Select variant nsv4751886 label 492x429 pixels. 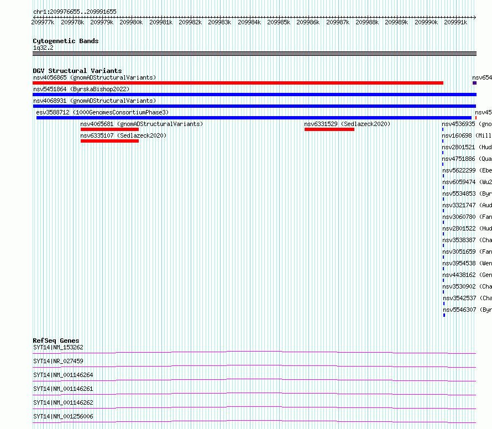[x=467, y=159]
